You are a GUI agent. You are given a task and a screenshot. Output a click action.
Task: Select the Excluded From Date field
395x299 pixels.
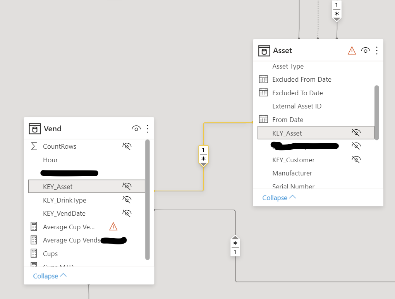coord(302,79)
